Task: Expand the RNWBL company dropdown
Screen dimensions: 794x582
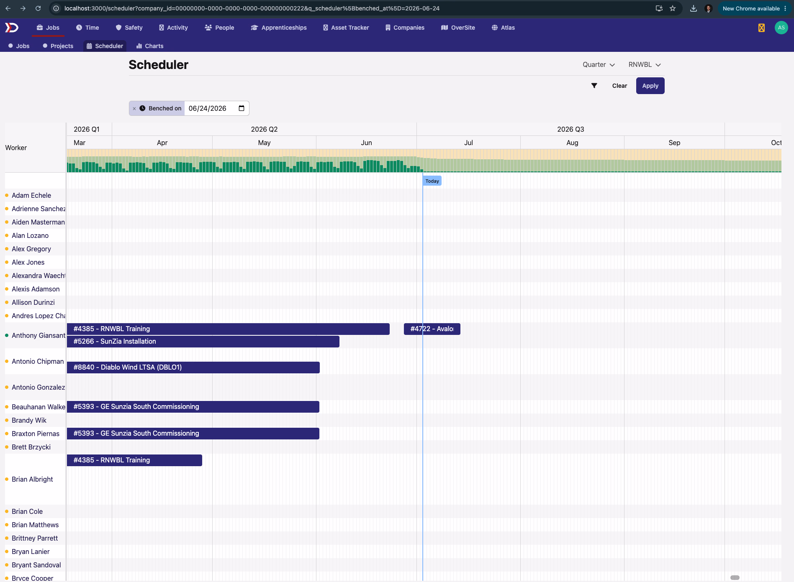Action: [x=644, y=64]
